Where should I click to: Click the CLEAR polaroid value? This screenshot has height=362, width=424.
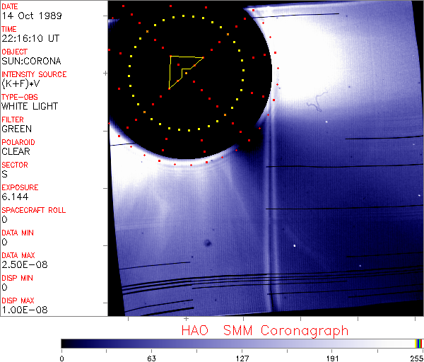[x=17, y=151]
